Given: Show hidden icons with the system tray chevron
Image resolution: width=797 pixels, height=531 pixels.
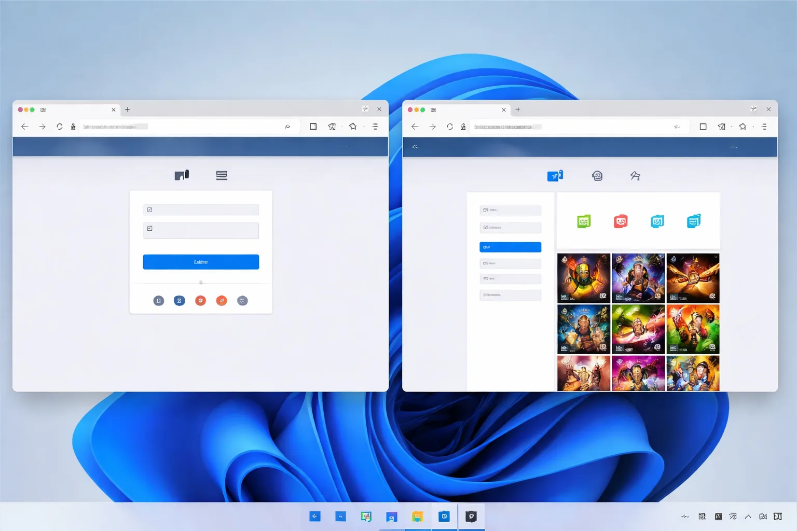Looking at the screenshot, I should pyautogui.click(x=748, y=516).
